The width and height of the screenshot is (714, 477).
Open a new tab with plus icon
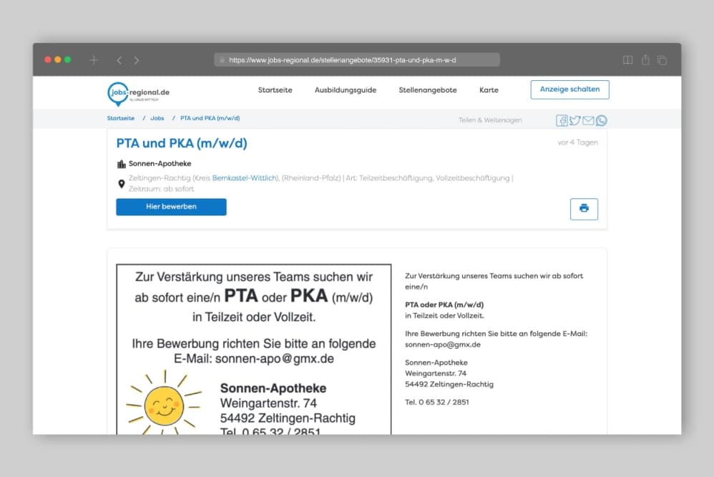tap(94, 60)
